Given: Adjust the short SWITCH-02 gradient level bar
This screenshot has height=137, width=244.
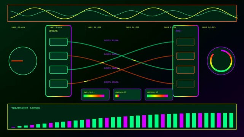Looking at the screenshot, I should click(117, 96).
